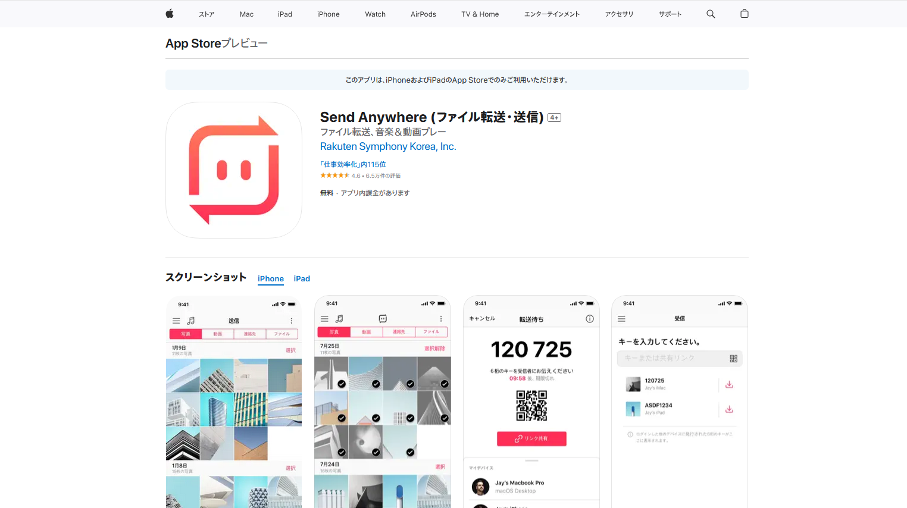Click the shopping bag icon

coord(744,13)
